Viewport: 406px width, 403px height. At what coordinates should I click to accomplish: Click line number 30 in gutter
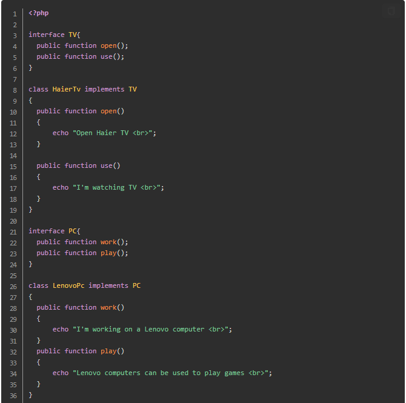tap(13, 330)
